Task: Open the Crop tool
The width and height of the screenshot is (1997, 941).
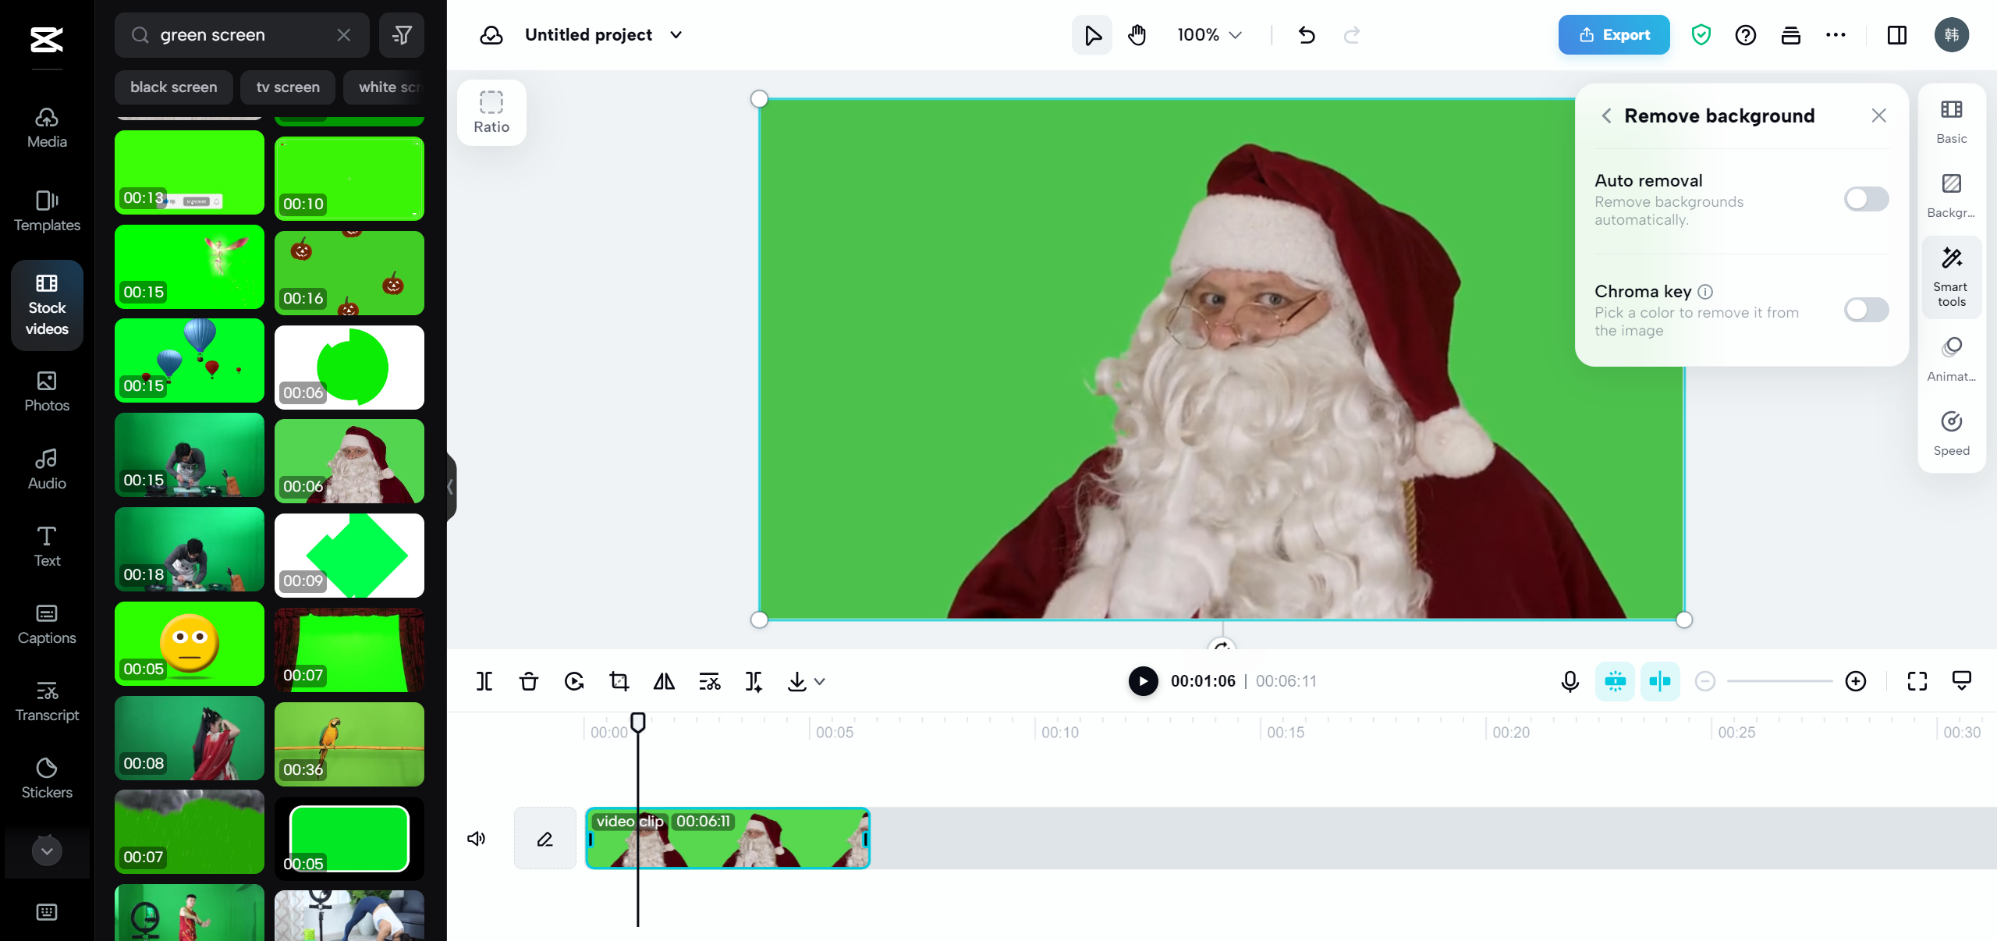Action: pos(619,681)
